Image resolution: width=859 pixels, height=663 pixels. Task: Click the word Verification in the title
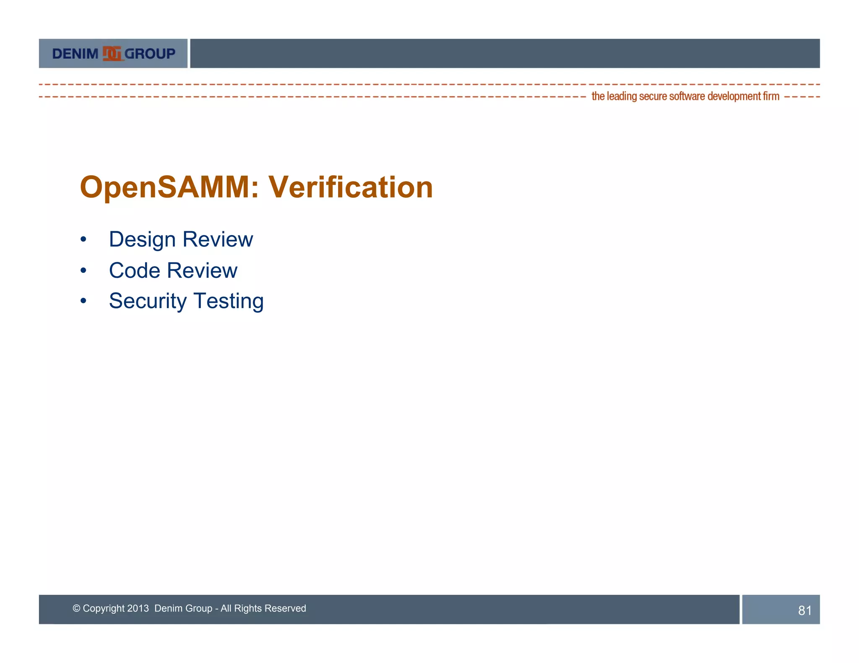point(351,187)
